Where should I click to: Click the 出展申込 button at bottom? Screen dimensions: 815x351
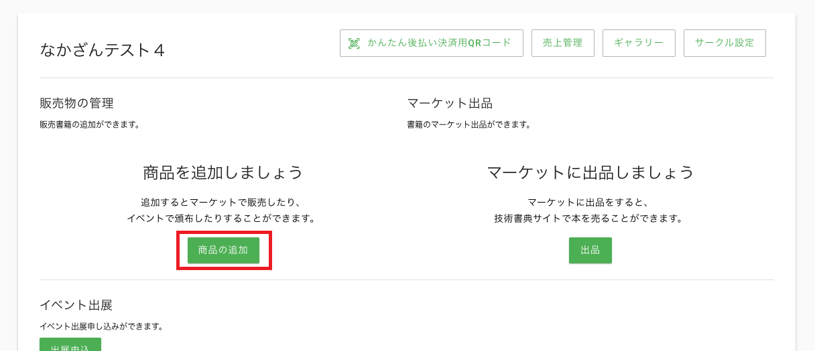click(70, 344)
